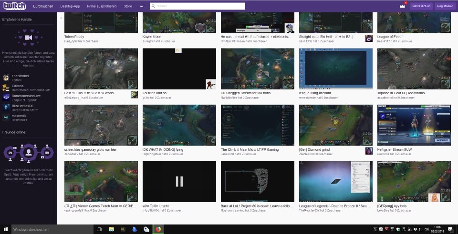Click The Climb // Main Mid title
458x234 pixels.
pyautogui.click(x=250, y=150)
